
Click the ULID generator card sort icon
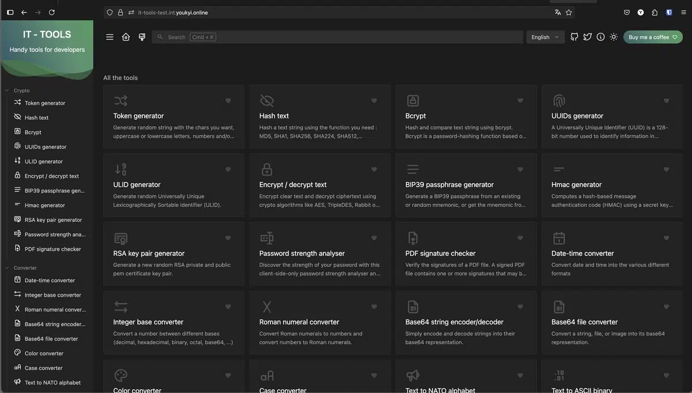(121, 169)
